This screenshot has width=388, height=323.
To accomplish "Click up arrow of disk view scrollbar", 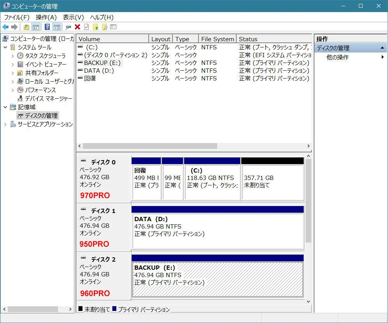I will (308, 156).
